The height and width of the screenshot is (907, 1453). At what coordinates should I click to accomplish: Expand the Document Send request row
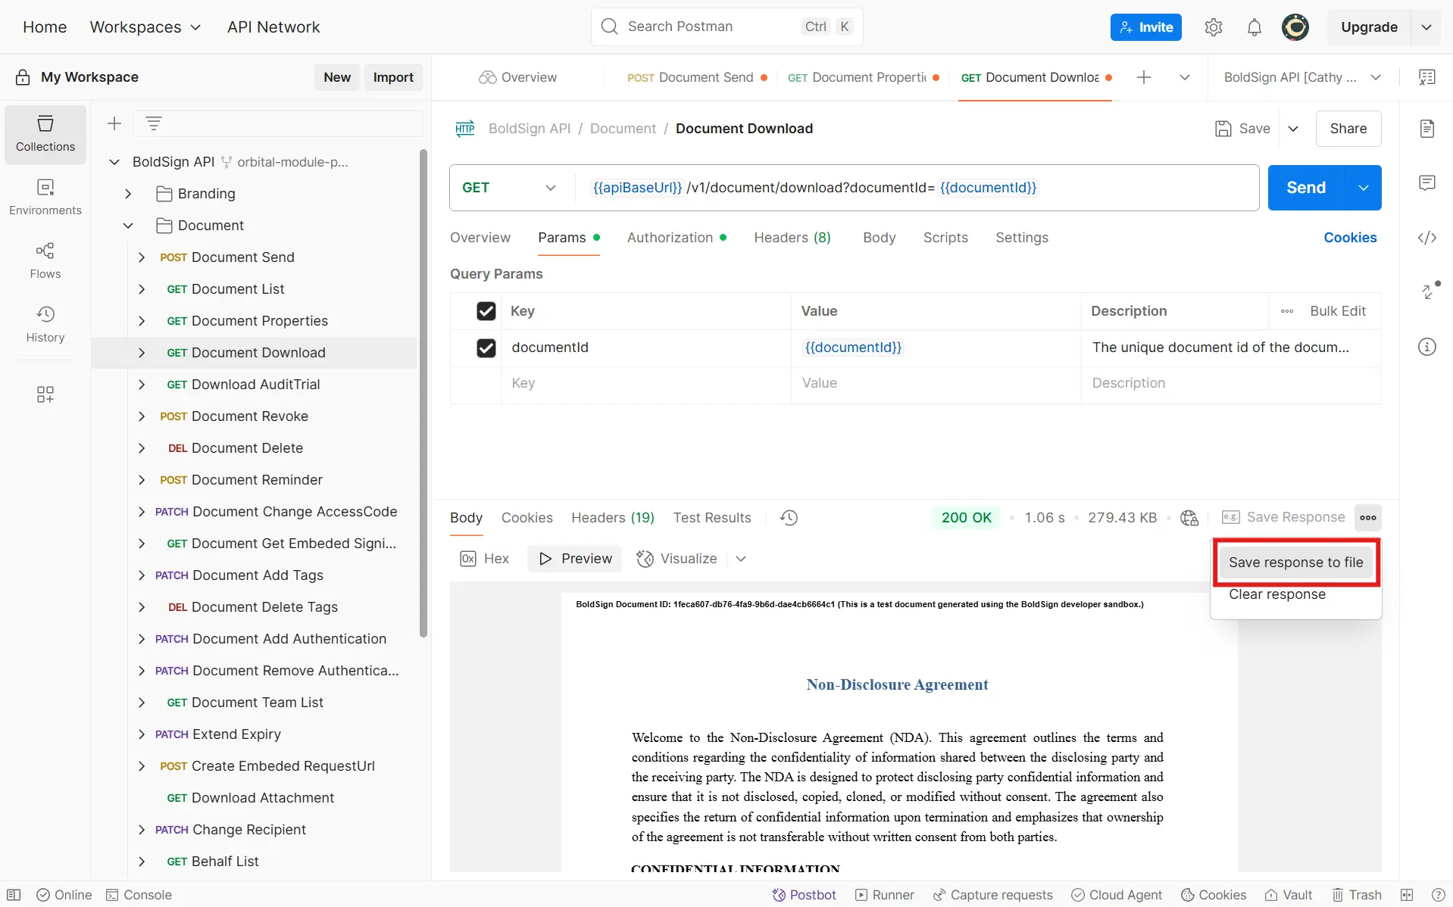pyautogui.click(x=142, y=257)
